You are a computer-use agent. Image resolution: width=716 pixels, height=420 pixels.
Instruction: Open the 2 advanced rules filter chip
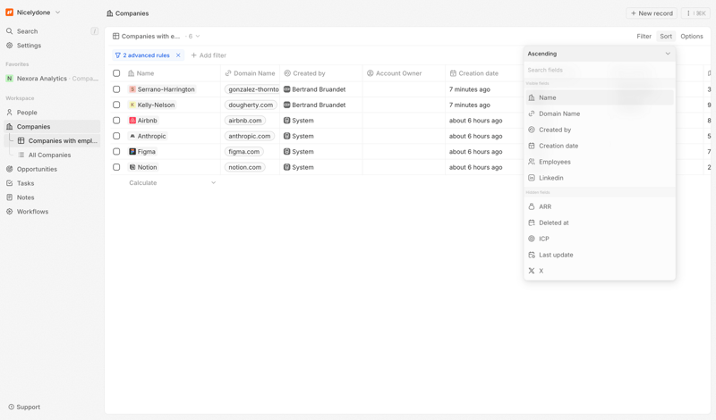pos(143,55)
